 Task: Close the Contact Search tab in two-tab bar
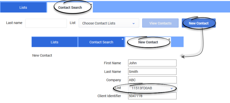(x=91, y=5)
